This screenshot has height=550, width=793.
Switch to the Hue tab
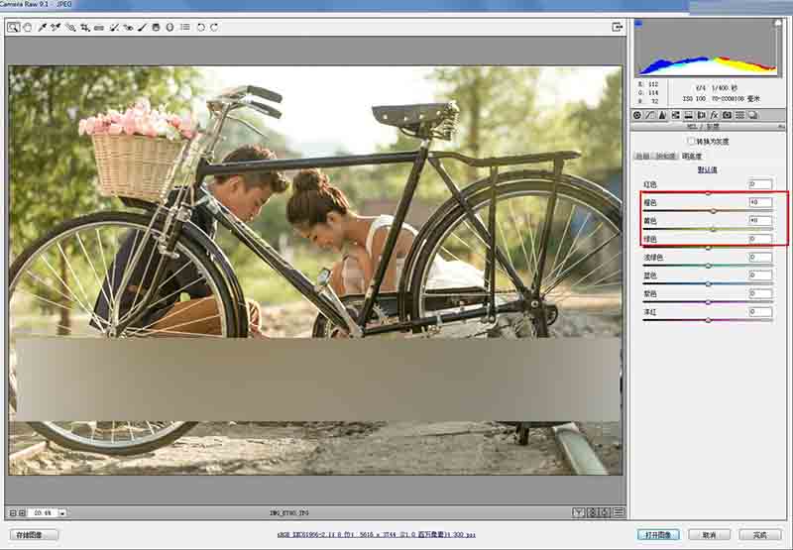tap(642, 157)
